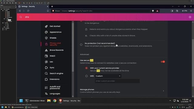Reload the Brave settings page

click(28, 11)
